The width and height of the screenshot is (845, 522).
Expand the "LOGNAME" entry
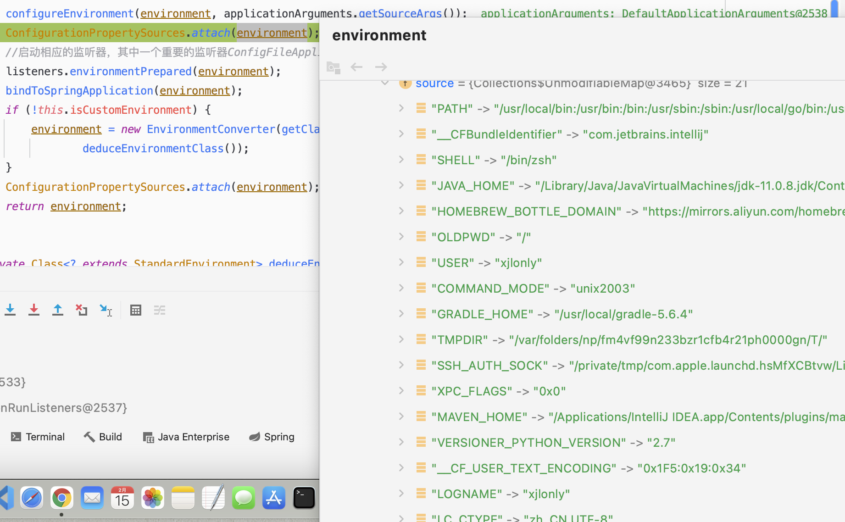point(401,494)
